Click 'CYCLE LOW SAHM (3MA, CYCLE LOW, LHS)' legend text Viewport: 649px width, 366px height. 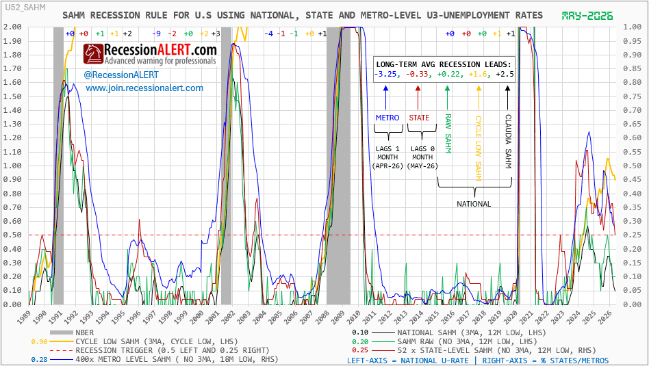coord(157,341)
